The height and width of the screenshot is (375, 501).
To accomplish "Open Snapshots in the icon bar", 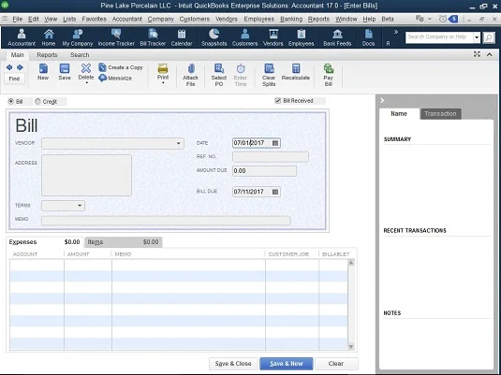I will [214, 37].
